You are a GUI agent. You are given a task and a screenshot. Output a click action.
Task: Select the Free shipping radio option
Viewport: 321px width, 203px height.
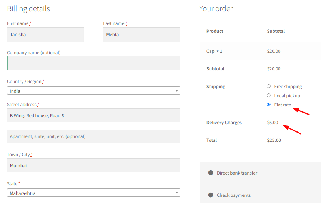point(269,86)
